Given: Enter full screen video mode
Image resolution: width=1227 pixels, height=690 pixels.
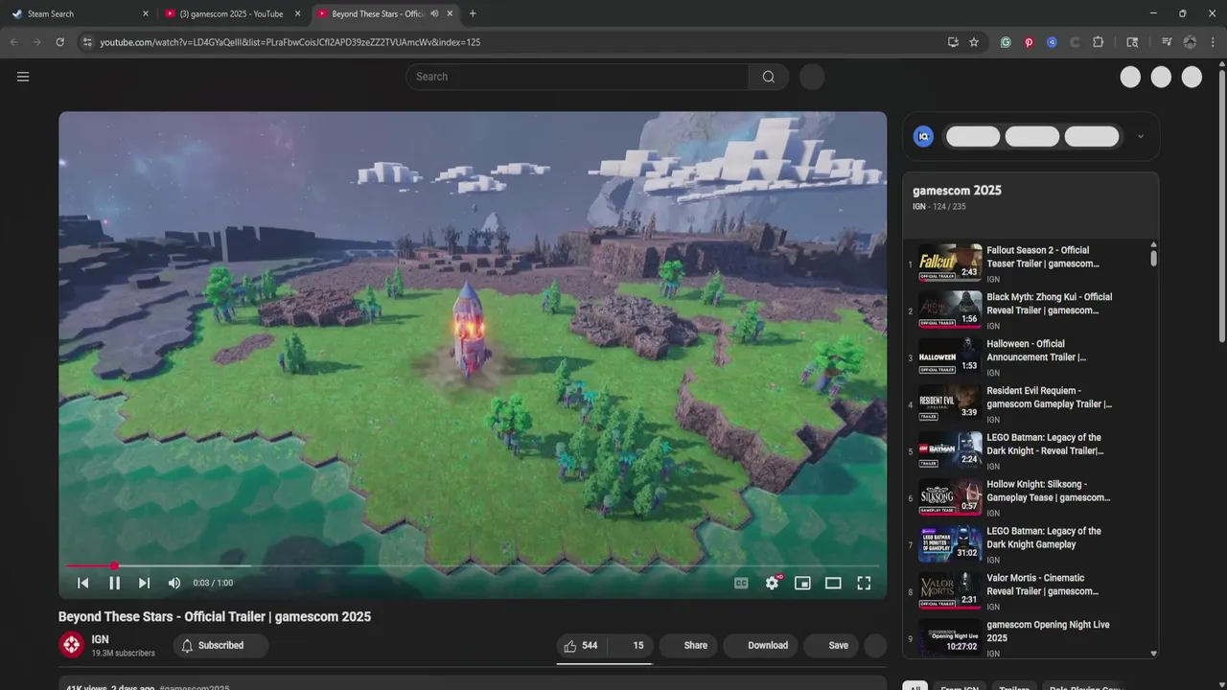Looking at the screenshot, I should point(864,583).
